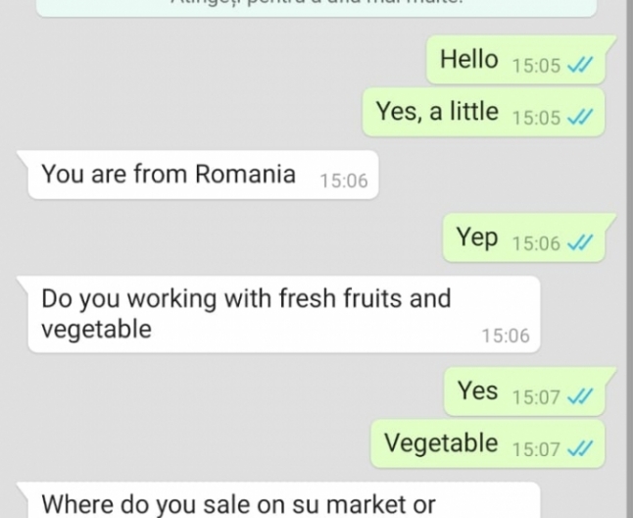Tap the 15:07 timestamp beside Vegetable
The image size is (633, 518).
tap(537, 449)
